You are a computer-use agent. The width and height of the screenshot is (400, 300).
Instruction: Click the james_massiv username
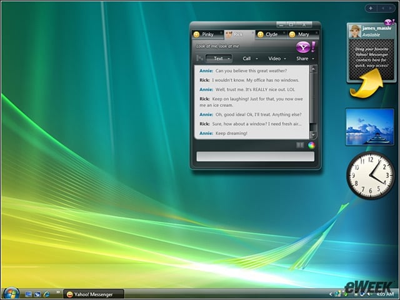pyautogui.click(x=376, y=28)
